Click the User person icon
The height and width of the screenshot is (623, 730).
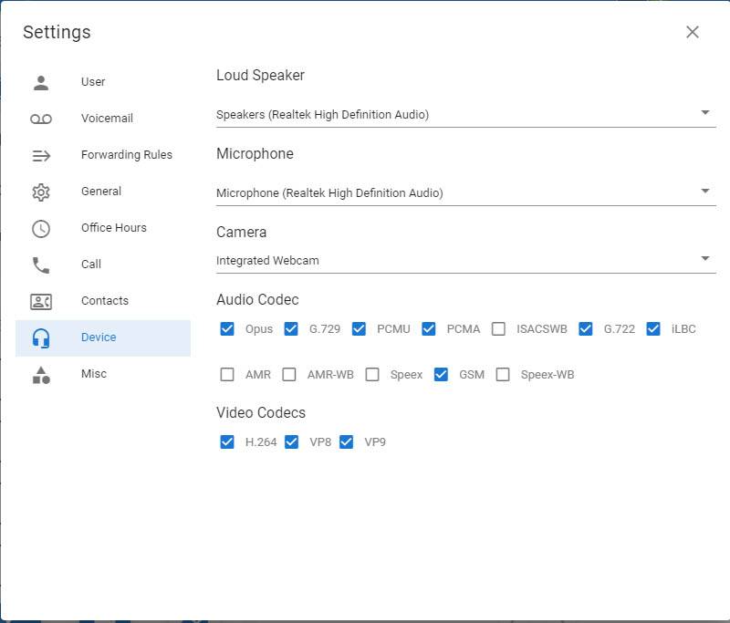pyautogui.click(x=41, y=82)
